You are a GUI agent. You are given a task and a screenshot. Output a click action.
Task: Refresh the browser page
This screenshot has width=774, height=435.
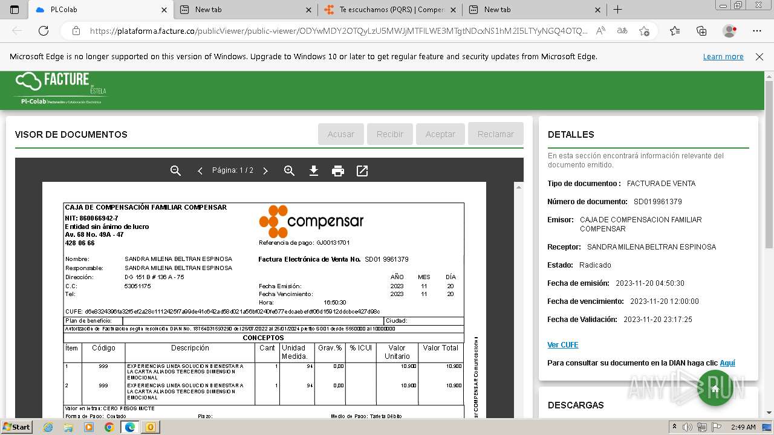[x=44, y=31]
